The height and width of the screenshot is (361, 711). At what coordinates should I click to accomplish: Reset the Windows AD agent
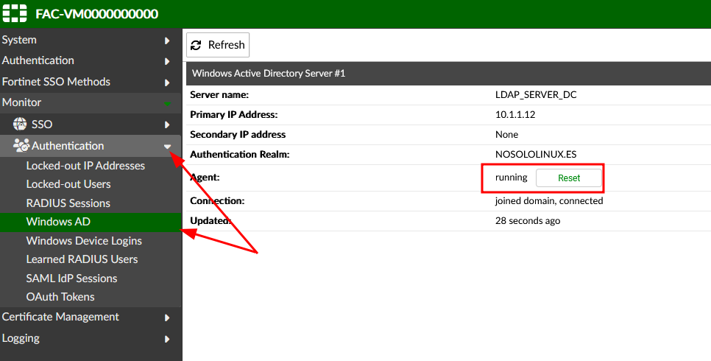(x=569, y=178)
